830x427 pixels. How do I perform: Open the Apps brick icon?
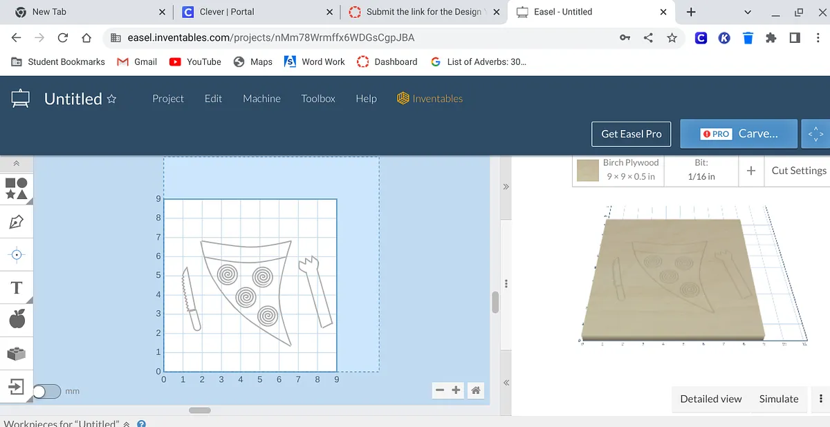click(17, 354)
